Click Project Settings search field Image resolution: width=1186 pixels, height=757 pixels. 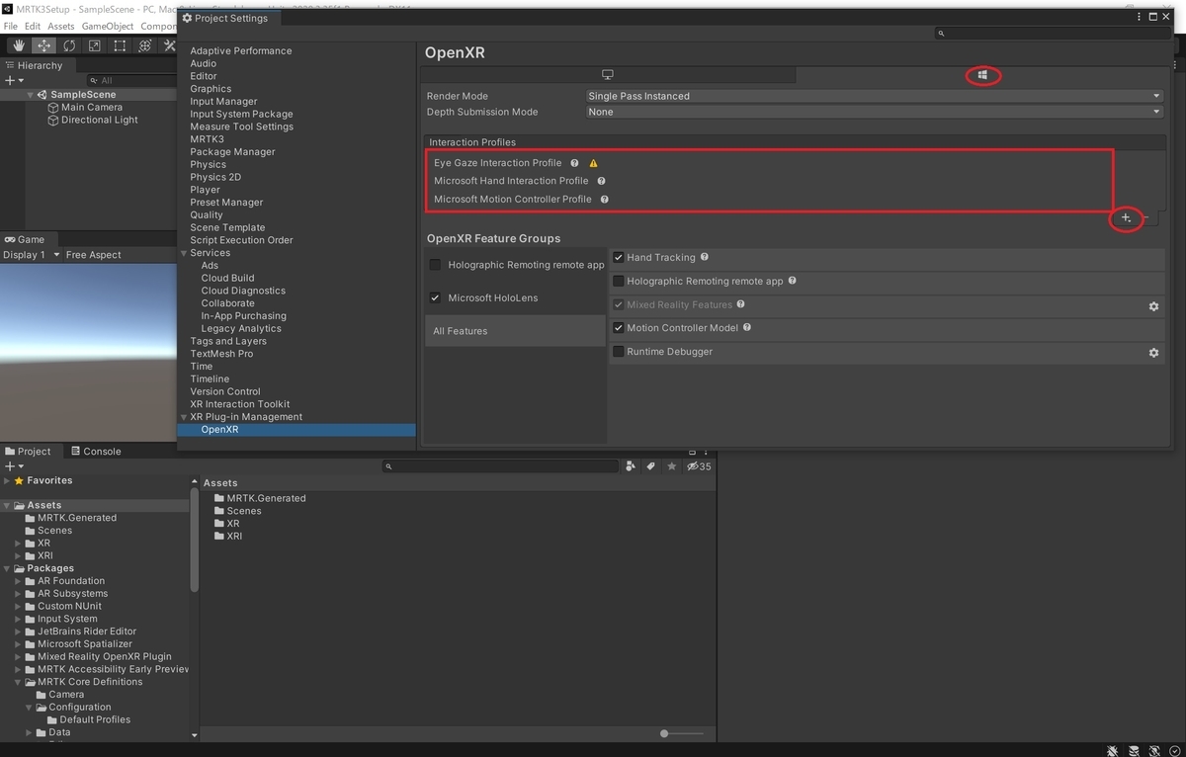[x=1054, y=33]
